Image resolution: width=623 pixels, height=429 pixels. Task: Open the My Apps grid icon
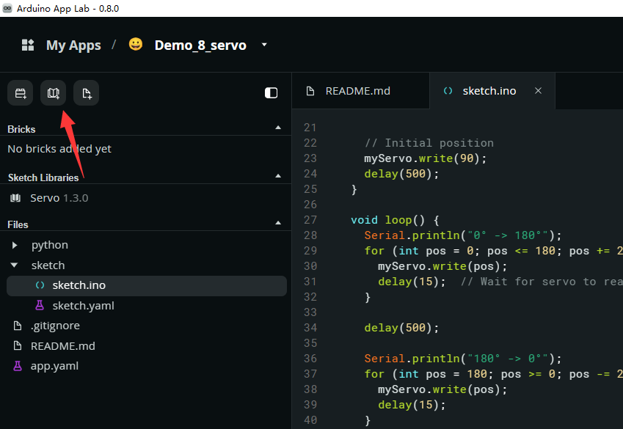point(28,45)
